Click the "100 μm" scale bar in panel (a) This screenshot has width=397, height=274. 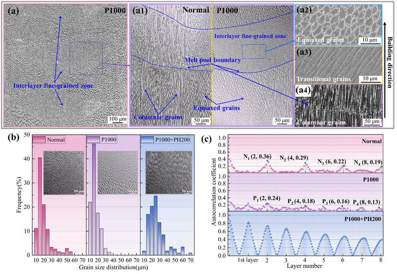pyautogui.click(x=117, y=120)
